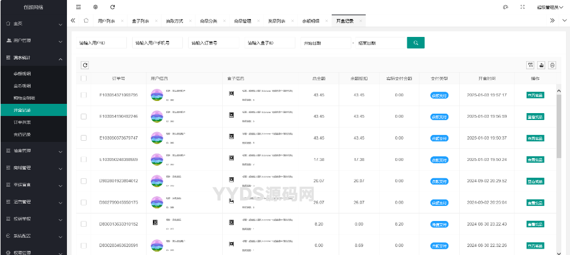This screenshot has height=255, width=570.
Task: Check the row for order D902801923804012
Action: (84, 181)
